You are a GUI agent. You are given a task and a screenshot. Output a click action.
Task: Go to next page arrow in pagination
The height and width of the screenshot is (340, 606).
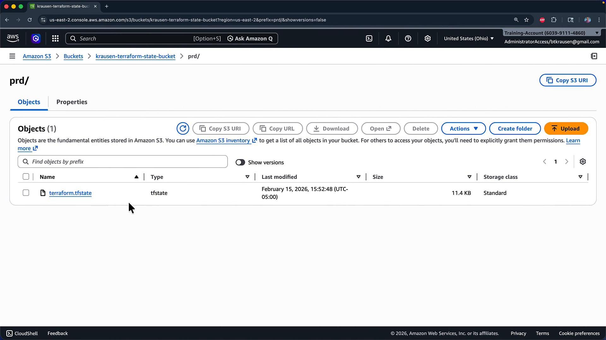click(x=567, y=161)
